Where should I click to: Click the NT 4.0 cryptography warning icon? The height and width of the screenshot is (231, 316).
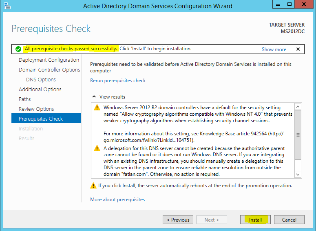point(97,107)
